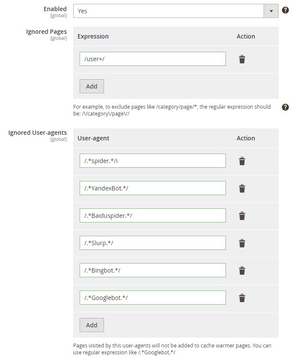The image size is (297, 362).
Task: Add a new ignored user-agent row
Action: tap(92, 325)
